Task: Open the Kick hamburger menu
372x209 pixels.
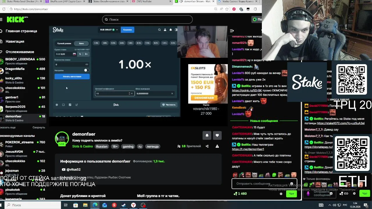Action: (1, 19)
